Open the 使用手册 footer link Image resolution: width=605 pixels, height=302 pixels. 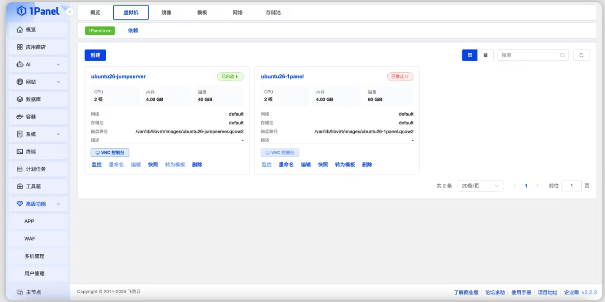521,292
